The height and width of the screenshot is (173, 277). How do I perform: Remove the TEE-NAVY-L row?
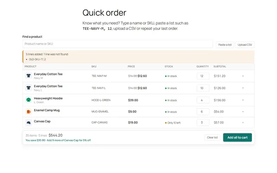(243, 88)
